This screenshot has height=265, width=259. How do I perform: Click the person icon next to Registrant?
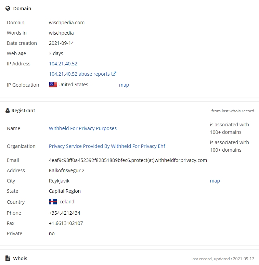coord(8,111)
